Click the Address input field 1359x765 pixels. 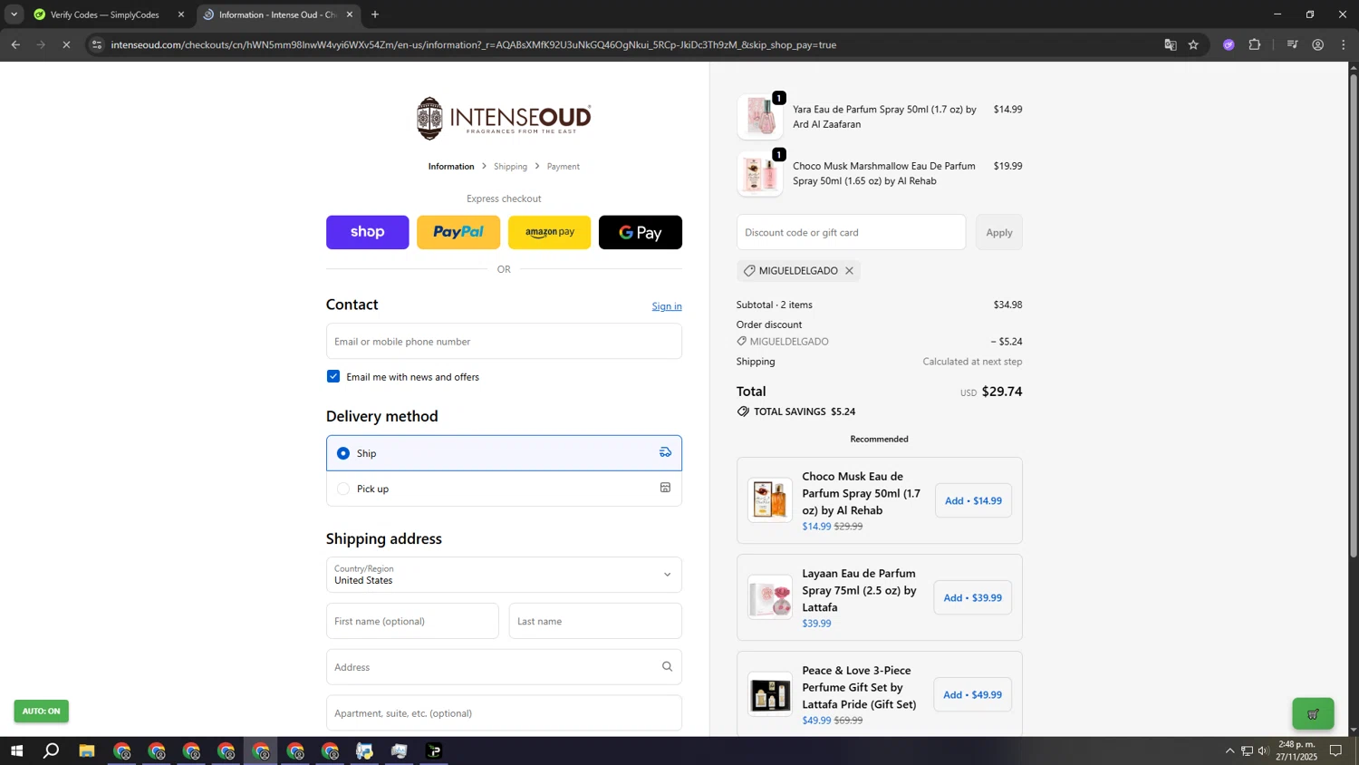504,667
